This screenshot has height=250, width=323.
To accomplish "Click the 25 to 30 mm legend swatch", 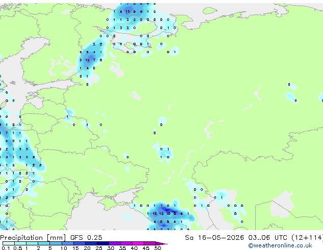I will [103, 243].
